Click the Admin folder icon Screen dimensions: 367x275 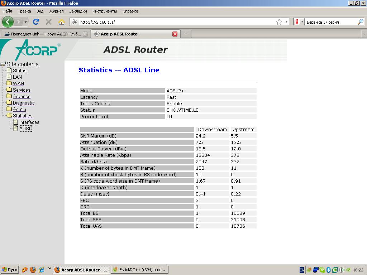click(x=9, y=109)
